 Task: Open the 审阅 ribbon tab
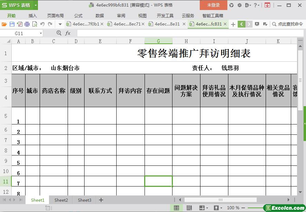121,16
